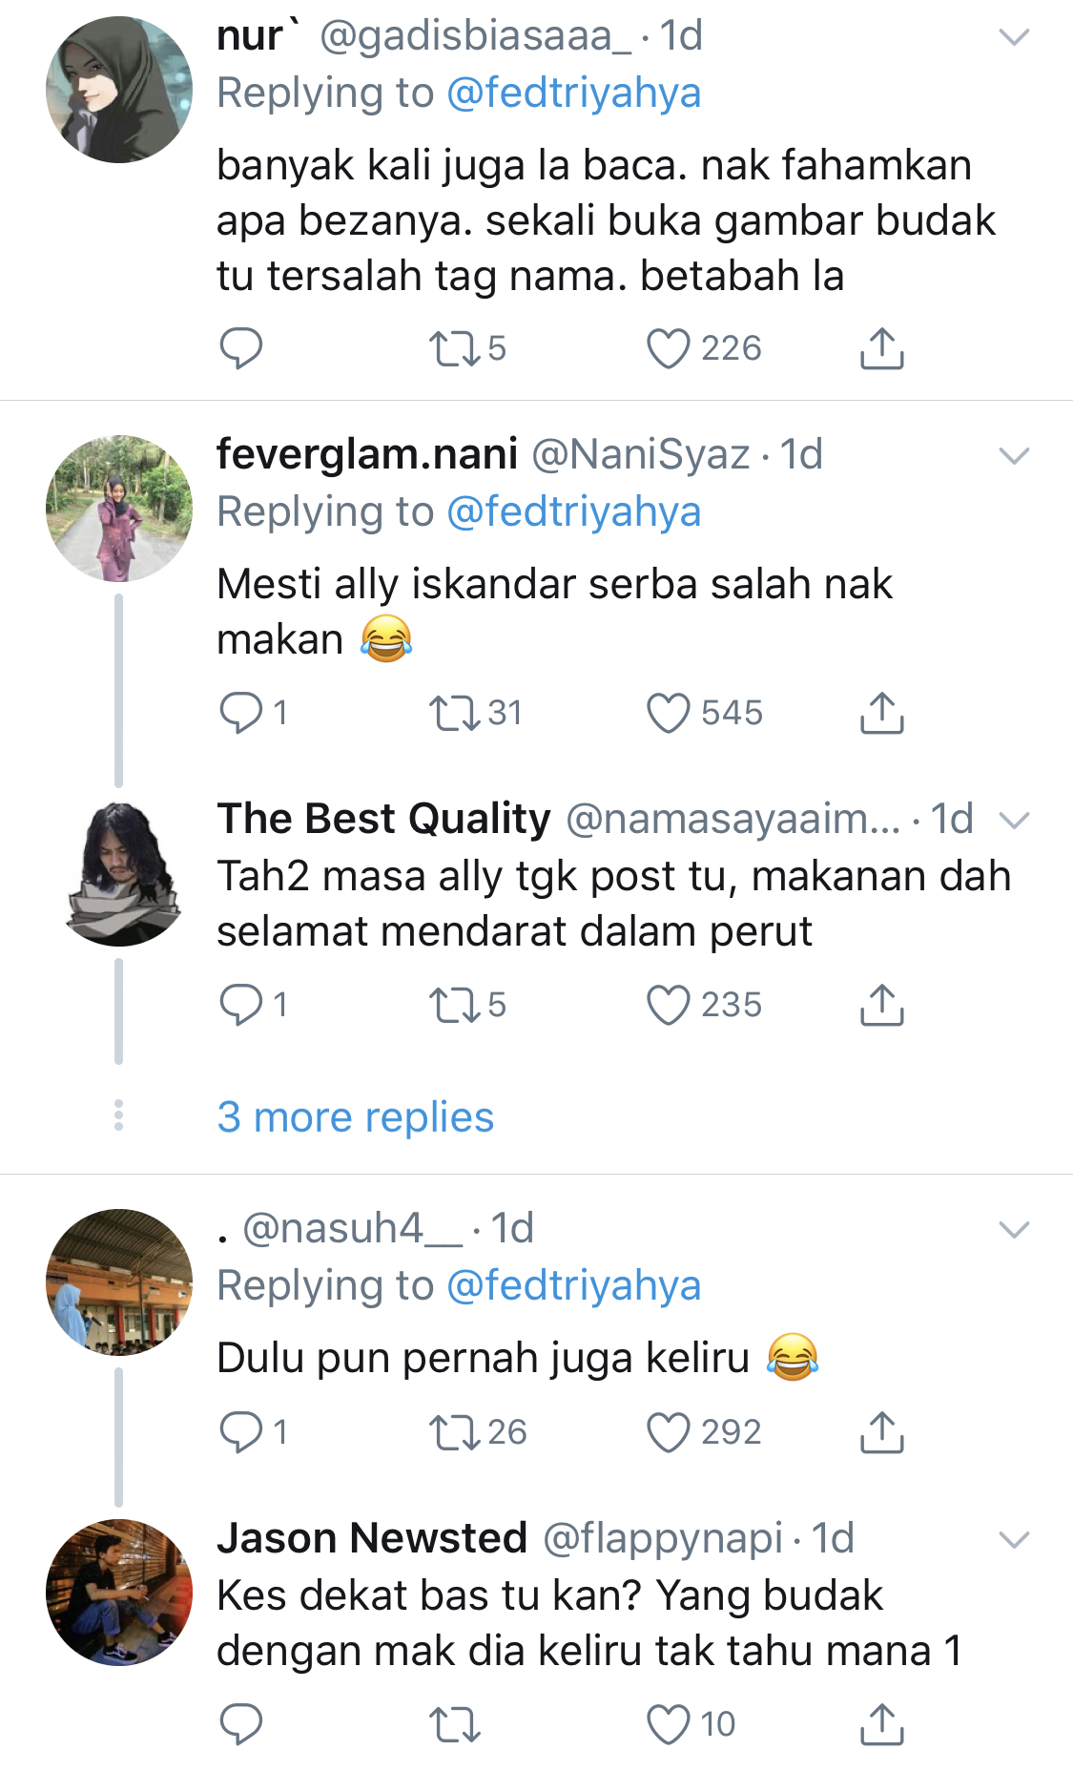Open options chevron on feverglam.nani's tweet
The image size is (1073, 1771).
click(1013, 456)
